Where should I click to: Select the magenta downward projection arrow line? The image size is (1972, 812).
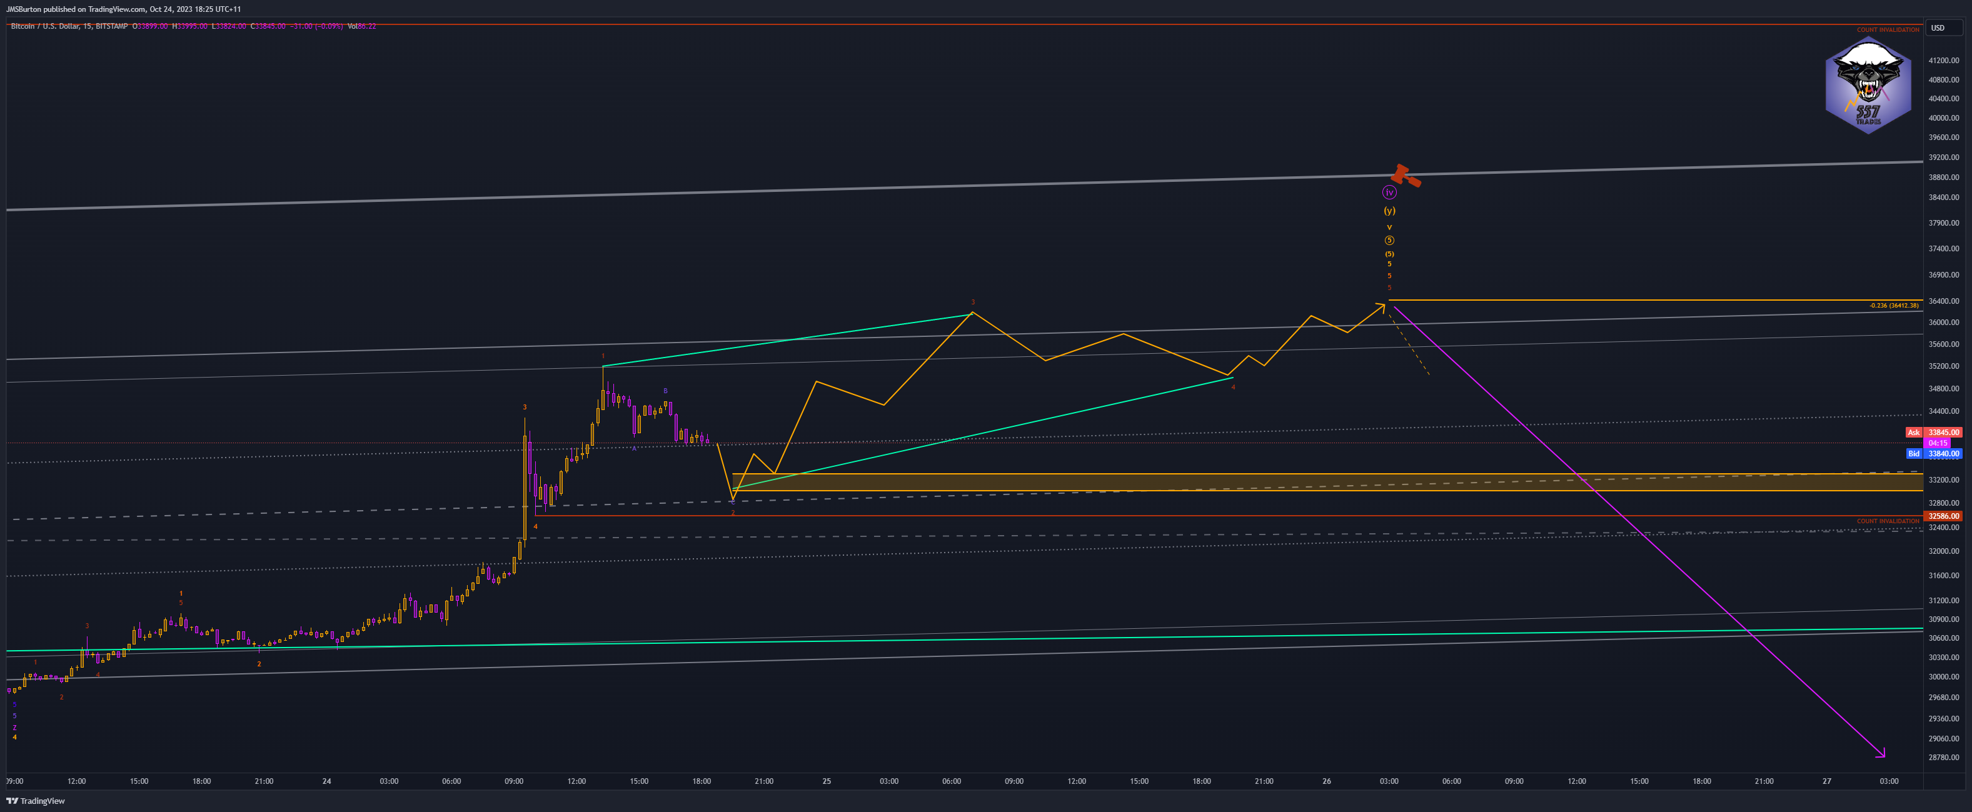coord(1639,532)
